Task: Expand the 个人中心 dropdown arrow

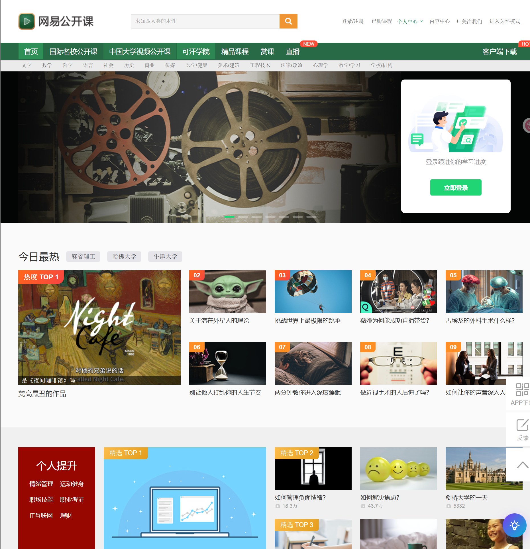Action: click(422, 21)
